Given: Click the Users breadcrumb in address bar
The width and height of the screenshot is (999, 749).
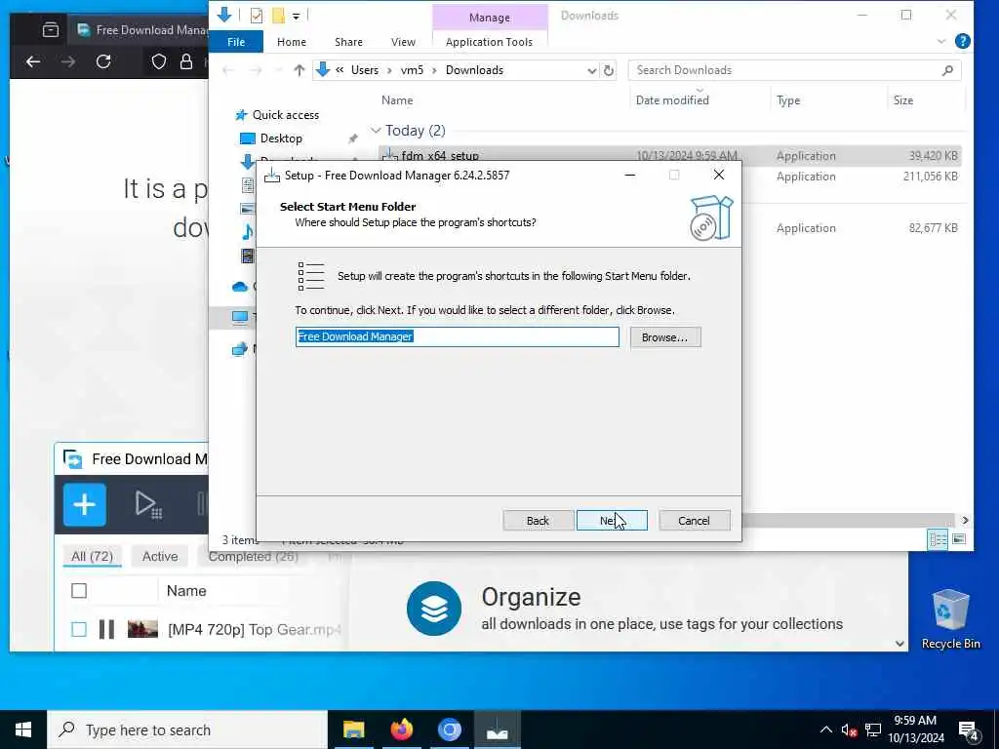Looking at the screenshot, I should point(365,70).
